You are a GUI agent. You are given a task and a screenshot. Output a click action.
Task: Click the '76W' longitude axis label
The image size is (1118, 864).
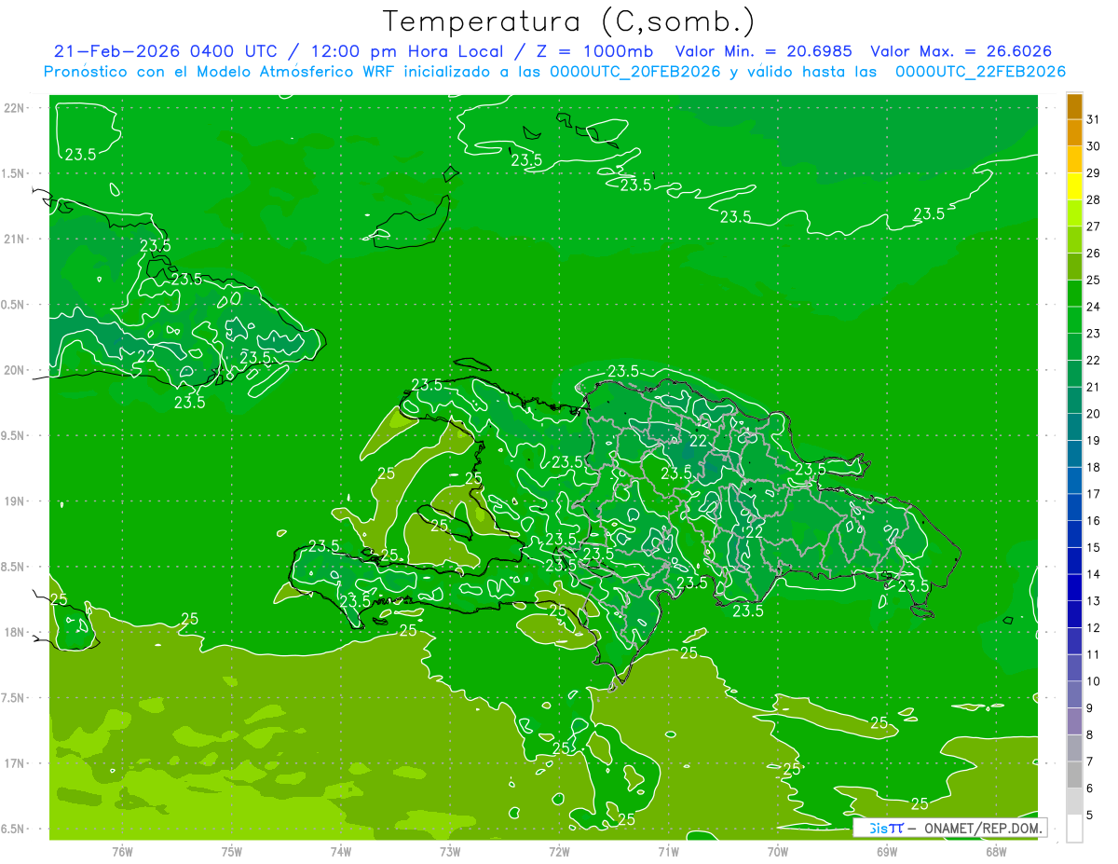tap(122, 852)
